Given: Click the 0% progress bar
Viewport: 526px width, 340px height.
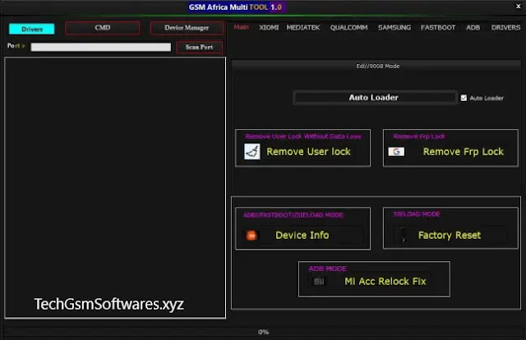Looking at the screenshot, I should click(x=263, y=332).
